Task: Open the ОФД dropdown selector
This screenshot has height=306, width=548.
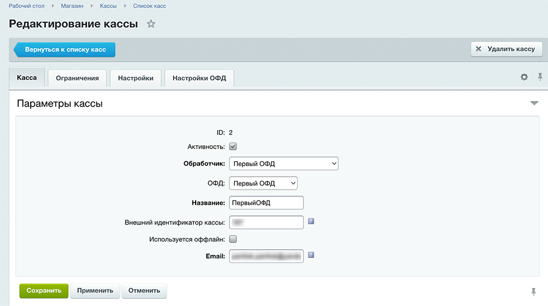Action: [x=263, y=183]
